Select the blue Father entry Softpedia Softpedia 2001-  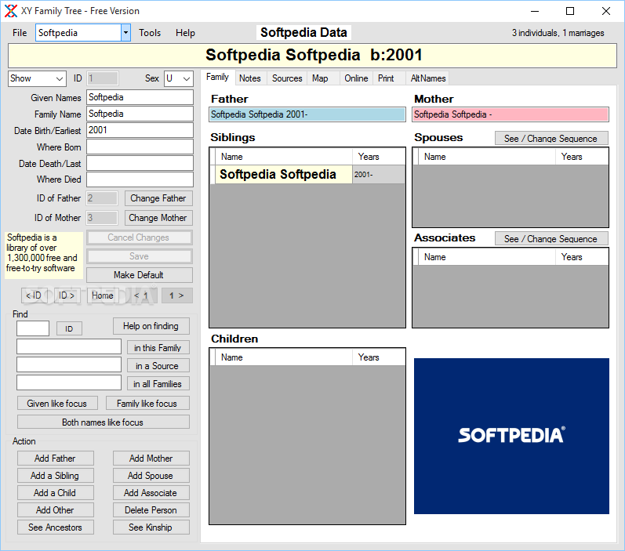pos(307,114)
